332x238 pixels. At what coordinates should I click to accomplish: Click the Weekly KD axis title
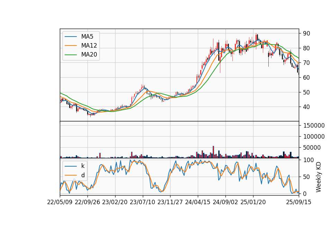319,177
